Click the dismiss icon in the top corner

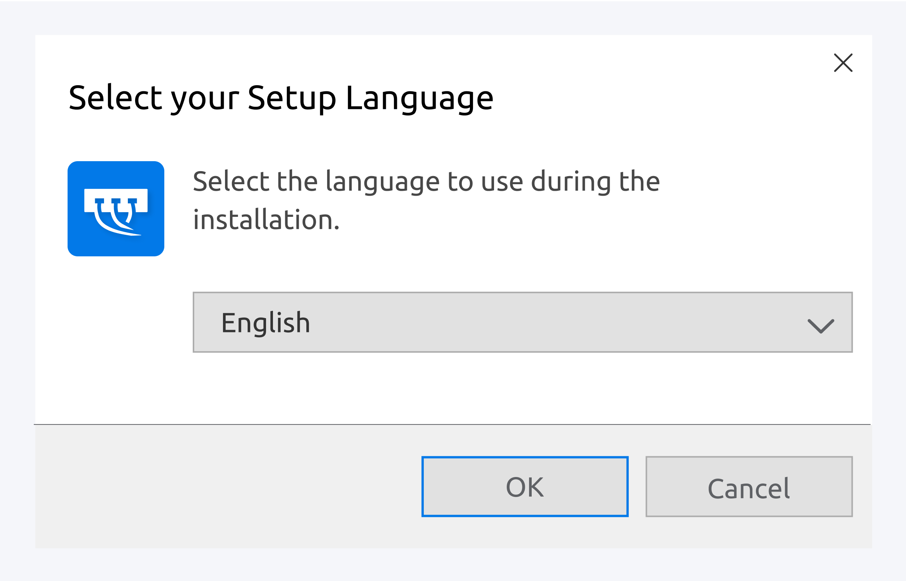coord(843,63)
